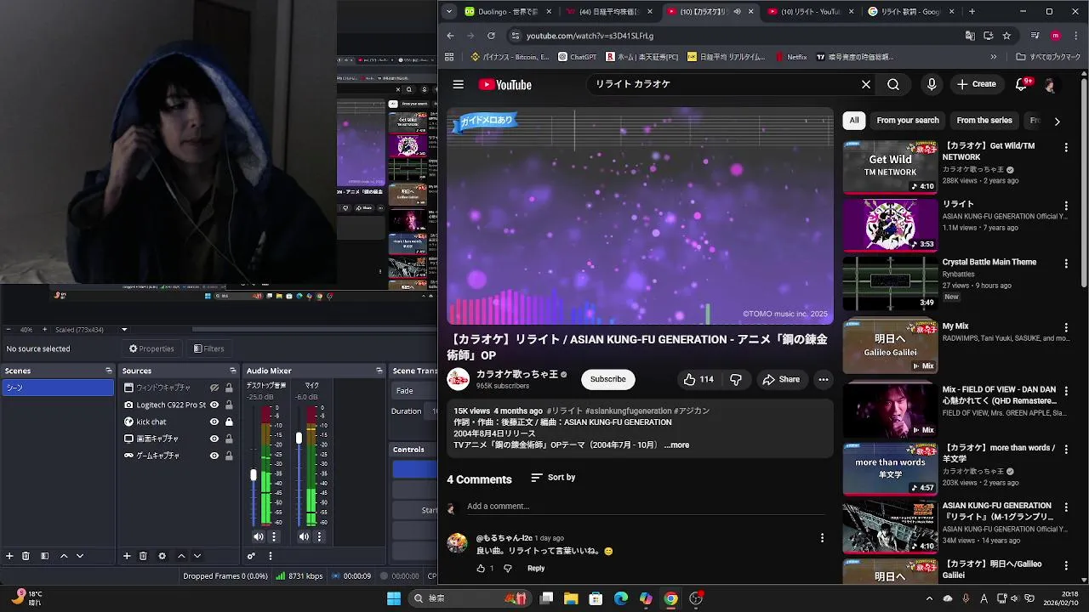
Task: Open YouTube notifications bell
Action: 1022,84
